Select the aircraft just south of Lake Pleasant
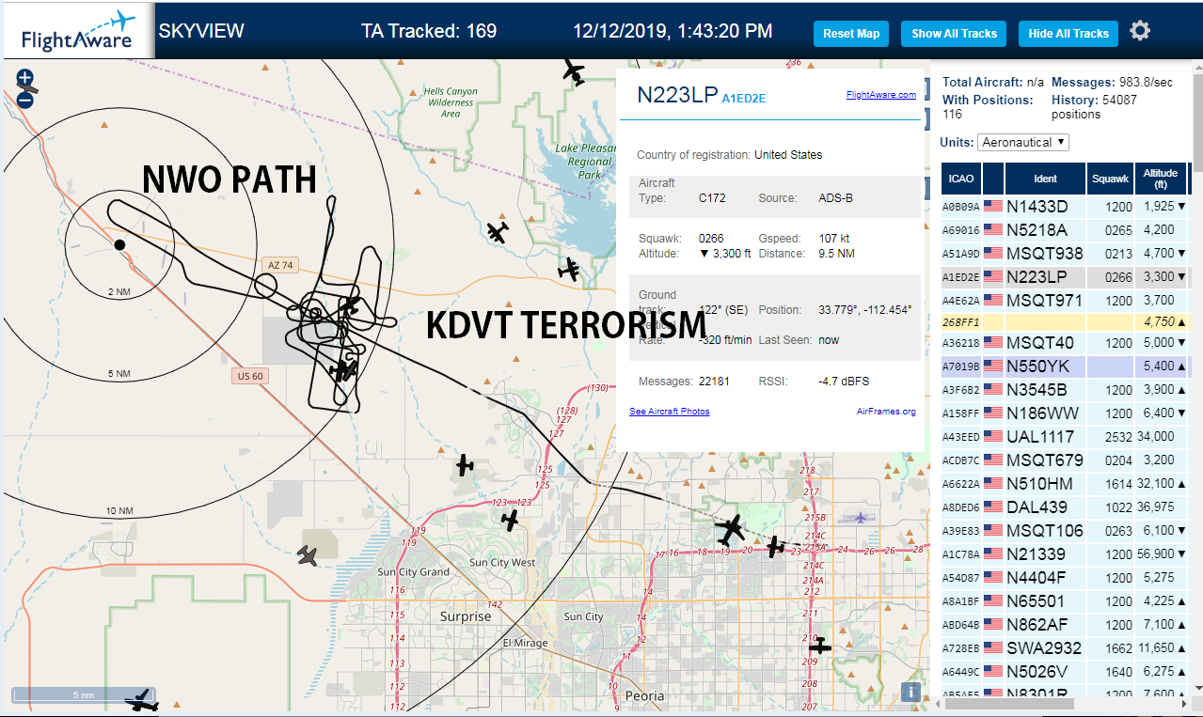 pos(569,270)
